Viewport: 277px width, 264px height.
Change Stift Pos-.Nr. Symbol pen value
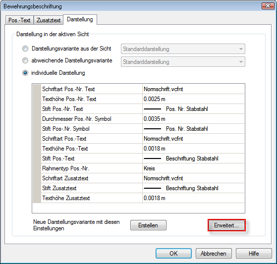coord(193,129)
